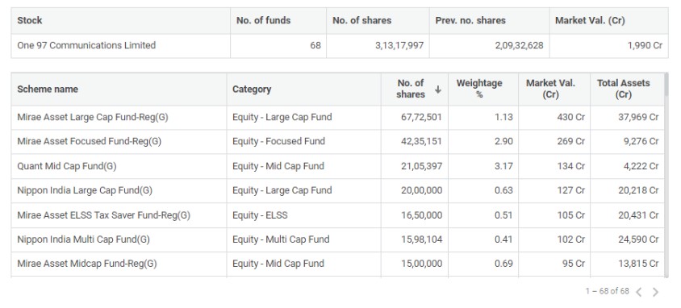The image size is (681, 308).
Task: Open Mirae Asset ELSS Tax Saver Fund-Reg(G)
Action: pyautogui.click(x=104, y=215)
